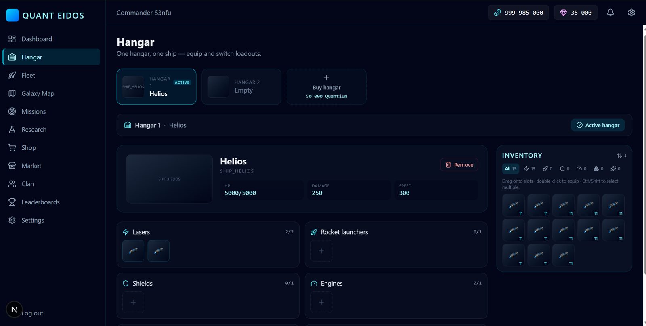Click the Active hangar button
The width and height of the screenshot is (646, 326).
click(598, 125)
